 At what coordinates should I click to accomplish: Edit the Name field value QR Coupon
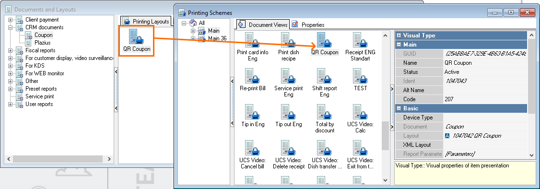coord(485,63)
